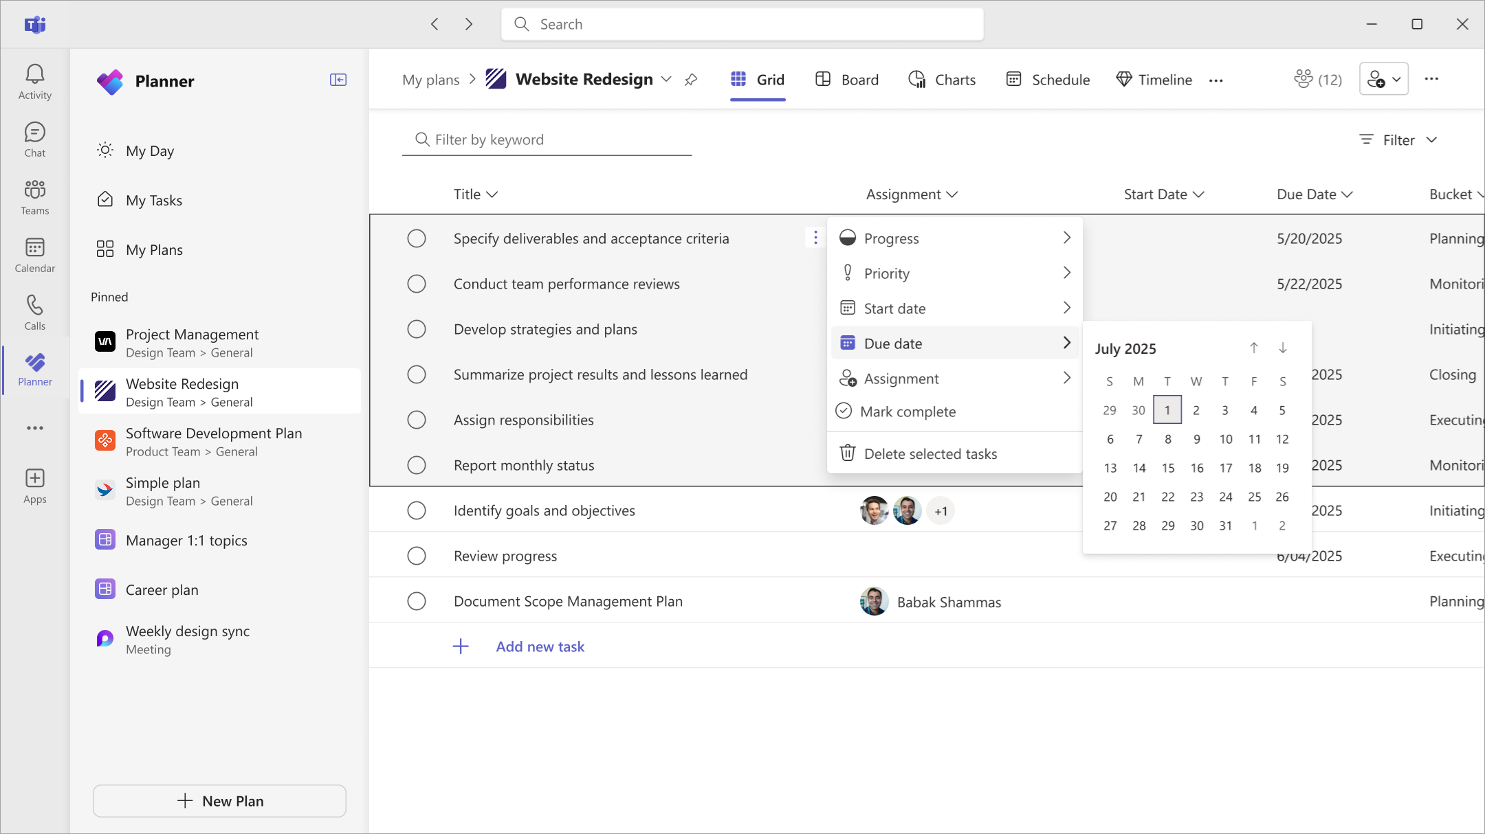Click vertical ellipsis on Specify deliverables row
The height and width of the screenshot is (834, 1485).
(x=815, y=238)
